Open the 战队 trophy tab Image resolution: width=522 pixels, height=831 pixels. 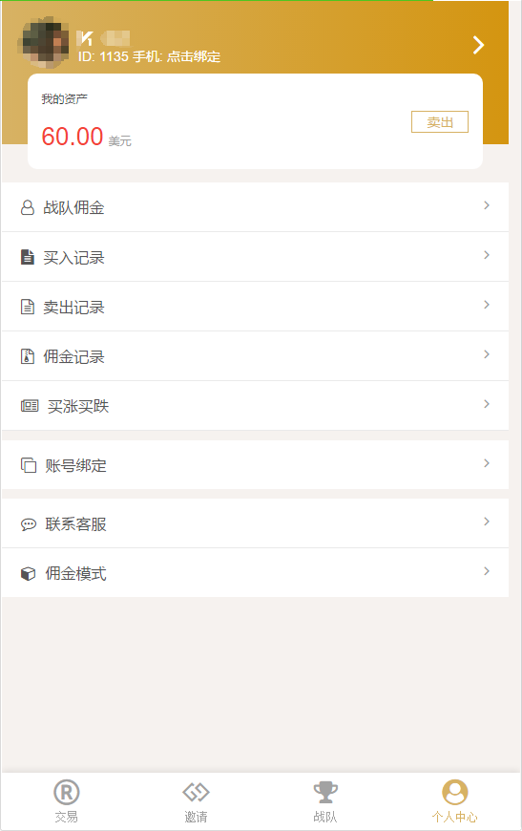tap(325, 800)
